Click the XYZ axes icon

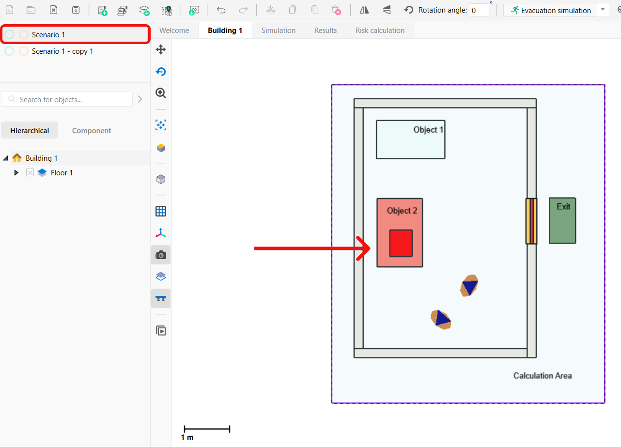[161, 233]
